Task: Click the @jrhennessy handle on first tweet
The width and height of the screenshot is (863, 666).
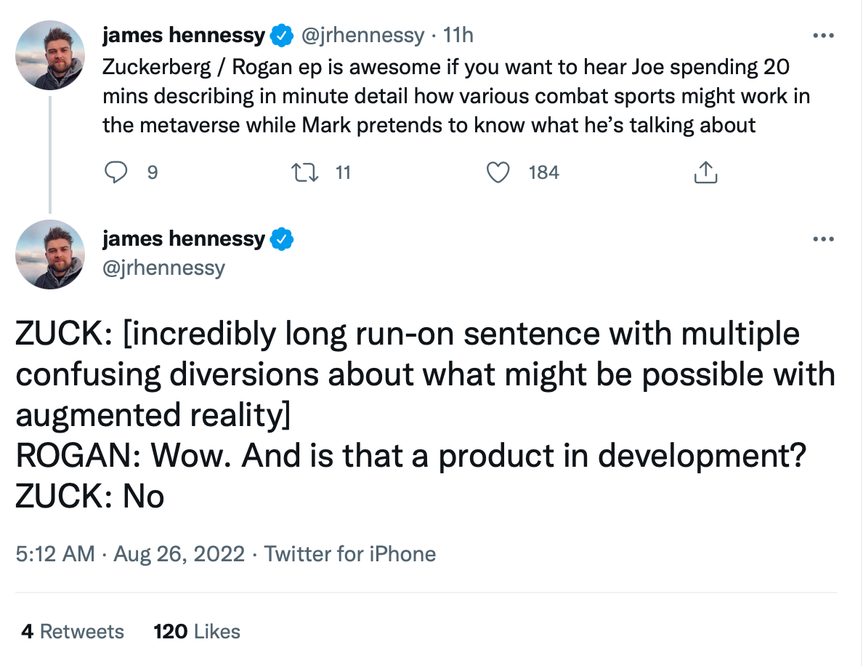Action: 361,34
